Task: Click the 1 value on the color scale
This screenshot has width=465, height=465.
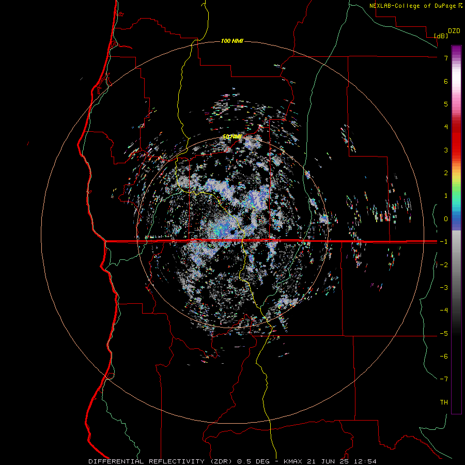Action: tap(446, 196)
